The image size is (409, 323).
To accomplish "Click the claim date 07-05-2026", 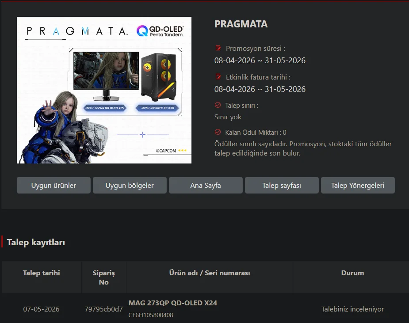I will (41, 309).
